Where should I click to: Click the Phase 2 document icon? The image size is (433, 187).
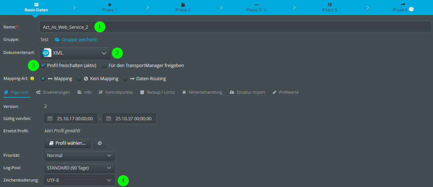coord(183,5)
